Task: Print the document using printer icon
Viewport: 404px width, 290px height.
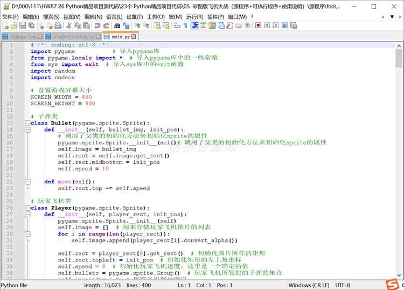Action: tap(58, 25)
